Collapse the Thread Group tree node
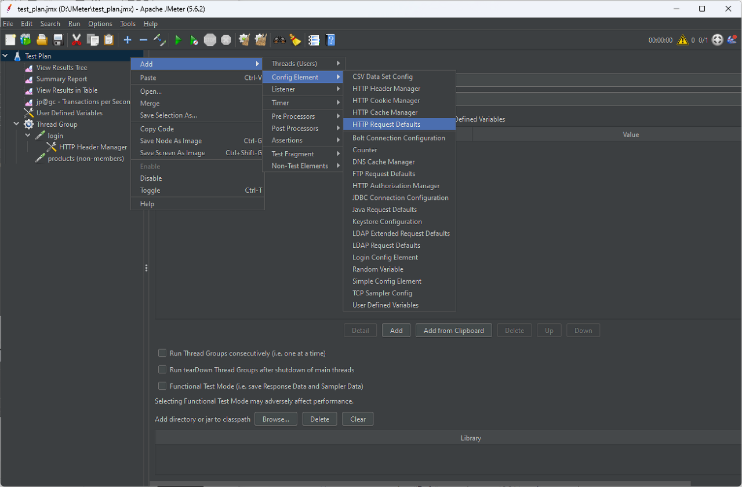742x487 pixels. point(16,124)
